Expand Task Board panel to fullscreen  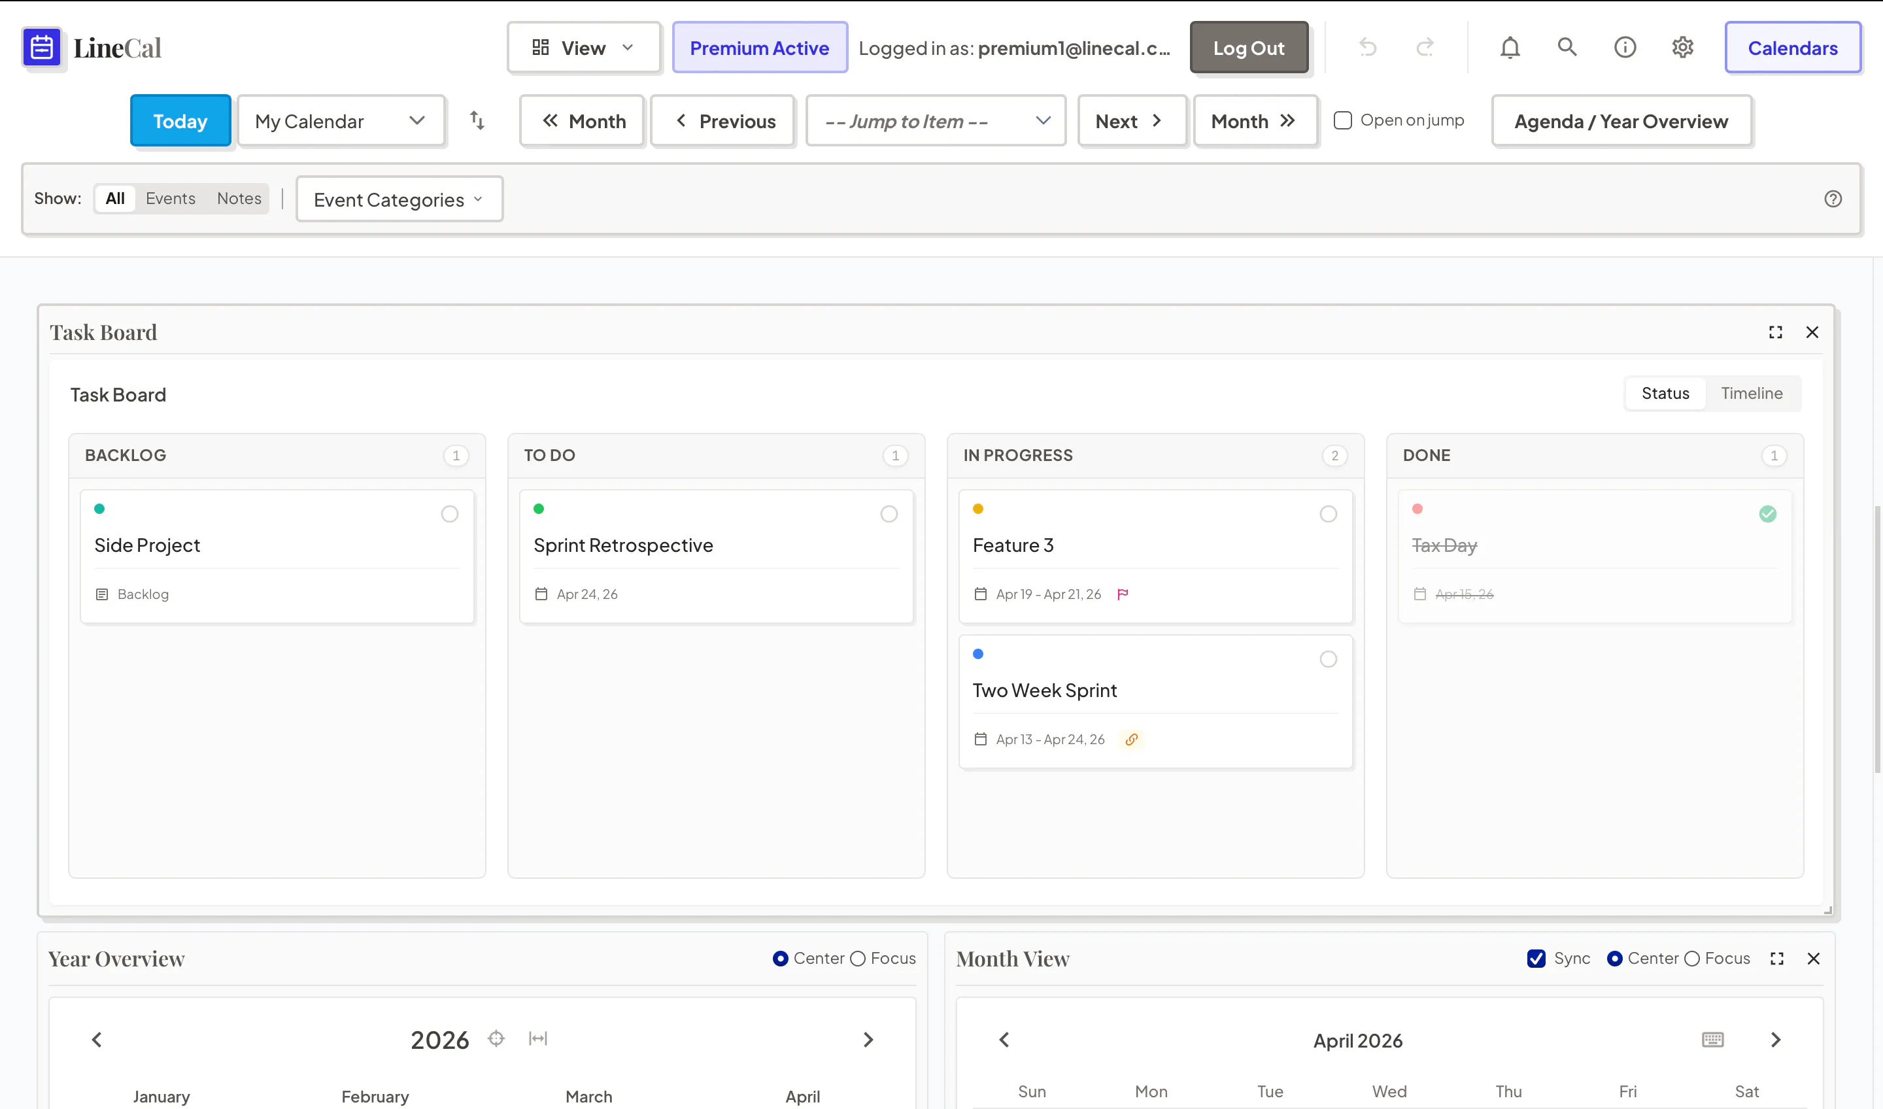click(x=1776, y=333)
